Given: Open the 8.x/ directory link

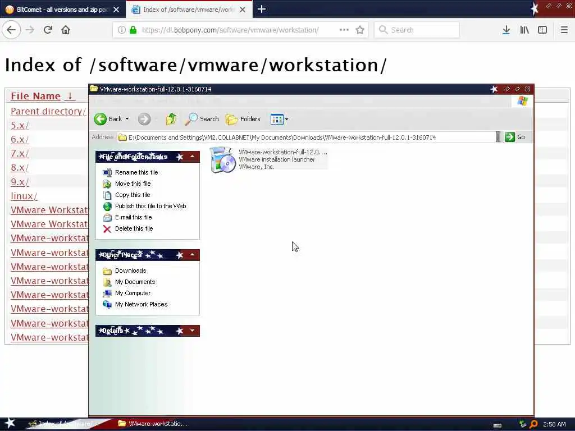Looking at the screenshot, I should click(x=20, y=167).
